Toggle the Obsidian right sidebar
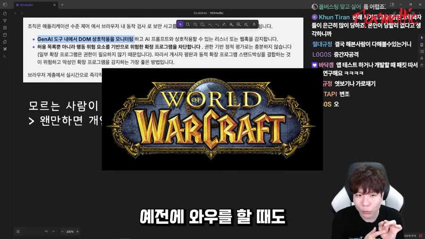The image size is (425, 239). point(392,5)
